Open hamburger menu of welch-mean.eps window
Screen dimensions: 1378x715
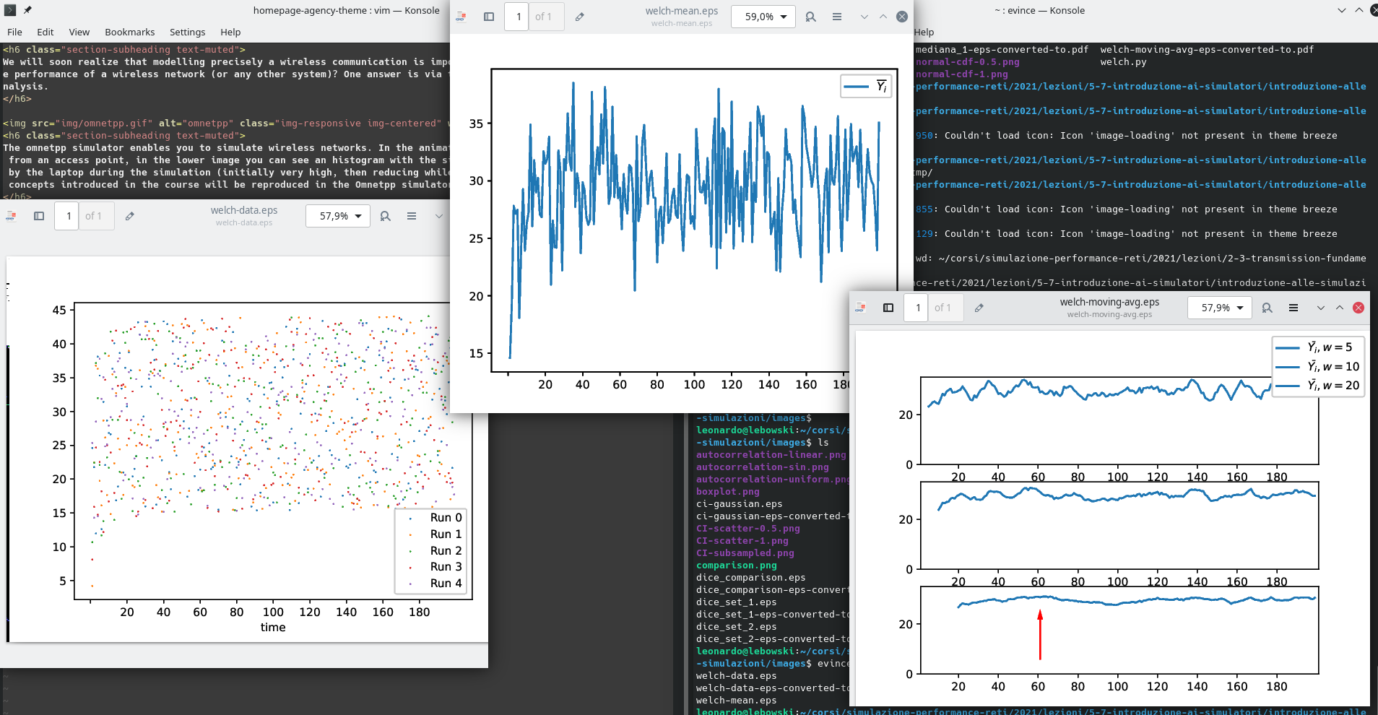tap(837, 17)
